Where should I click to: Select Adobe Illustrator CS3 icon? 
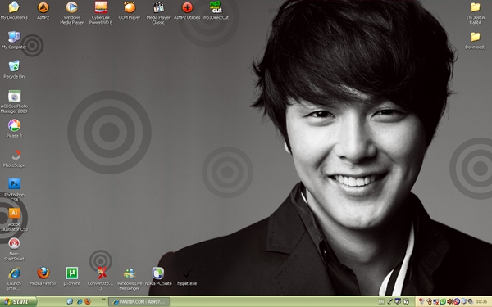coord(14,219)
